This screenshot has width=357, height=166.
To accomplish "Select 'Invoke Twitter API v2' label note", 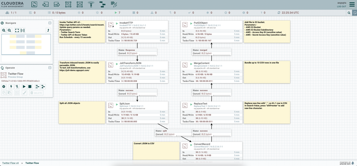I will click(x=82, y=32).
